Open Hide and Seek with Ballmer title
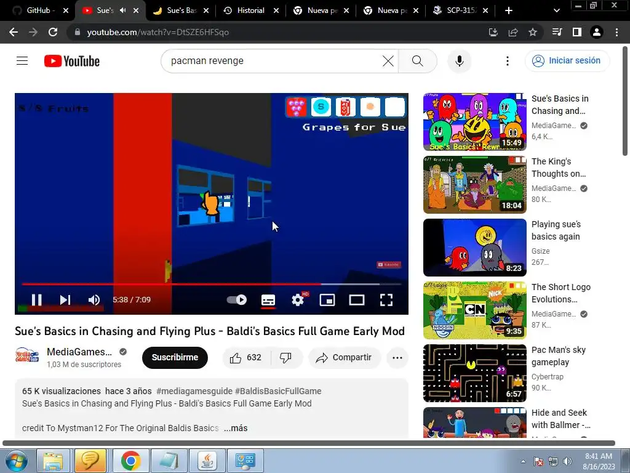Image resolution: width=630 pixels, height=473 pixels. 561,419
